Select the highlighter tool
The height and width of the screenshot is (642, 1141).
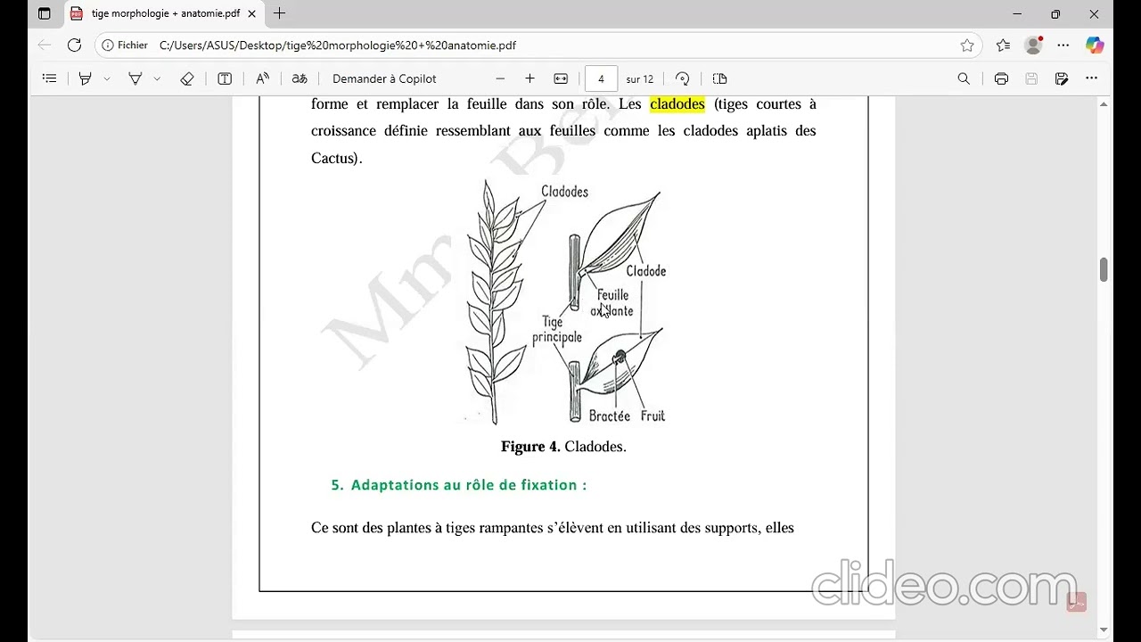tap(86, 78)
